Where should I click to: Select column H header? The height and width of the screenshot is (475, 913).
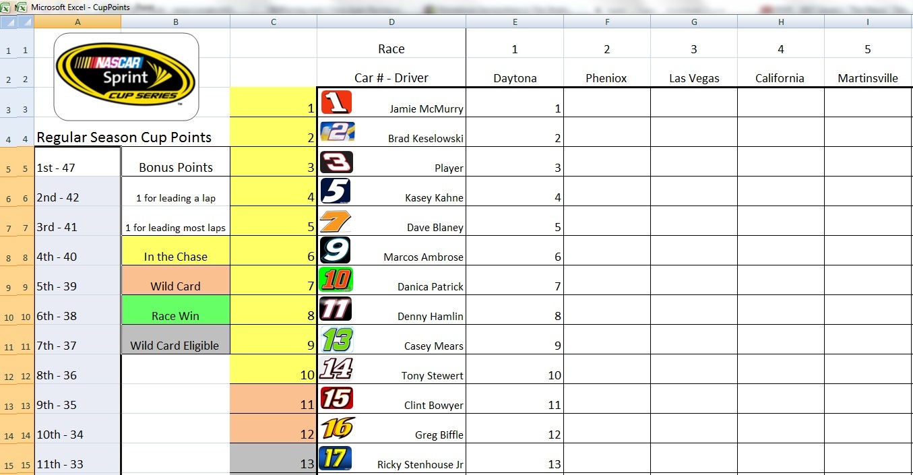coord(781,22)
